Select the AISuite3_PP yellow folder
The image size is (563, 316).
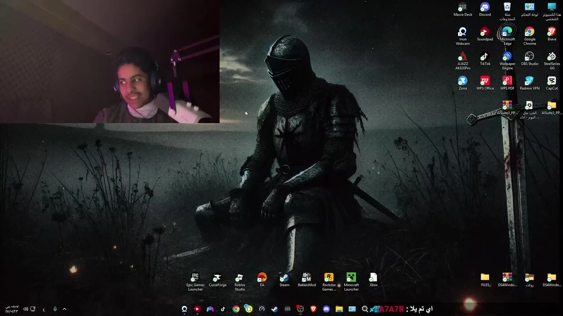[x=552, y=108]
